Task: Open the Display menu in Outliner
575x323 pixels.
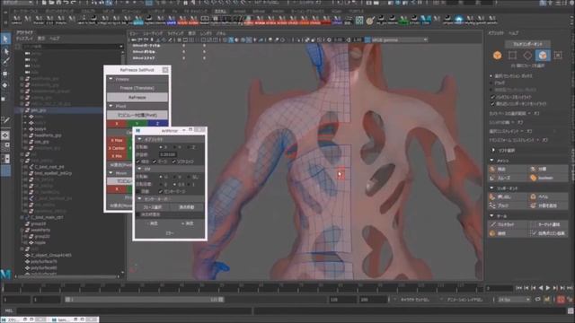Action: click(x=24, y=39)
